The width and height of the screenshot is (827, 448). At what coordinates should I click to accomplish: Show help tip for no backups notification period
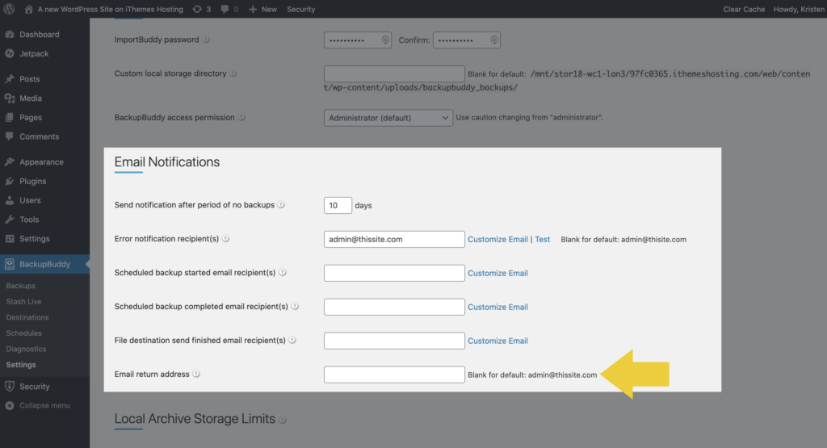tap(281, 204)
